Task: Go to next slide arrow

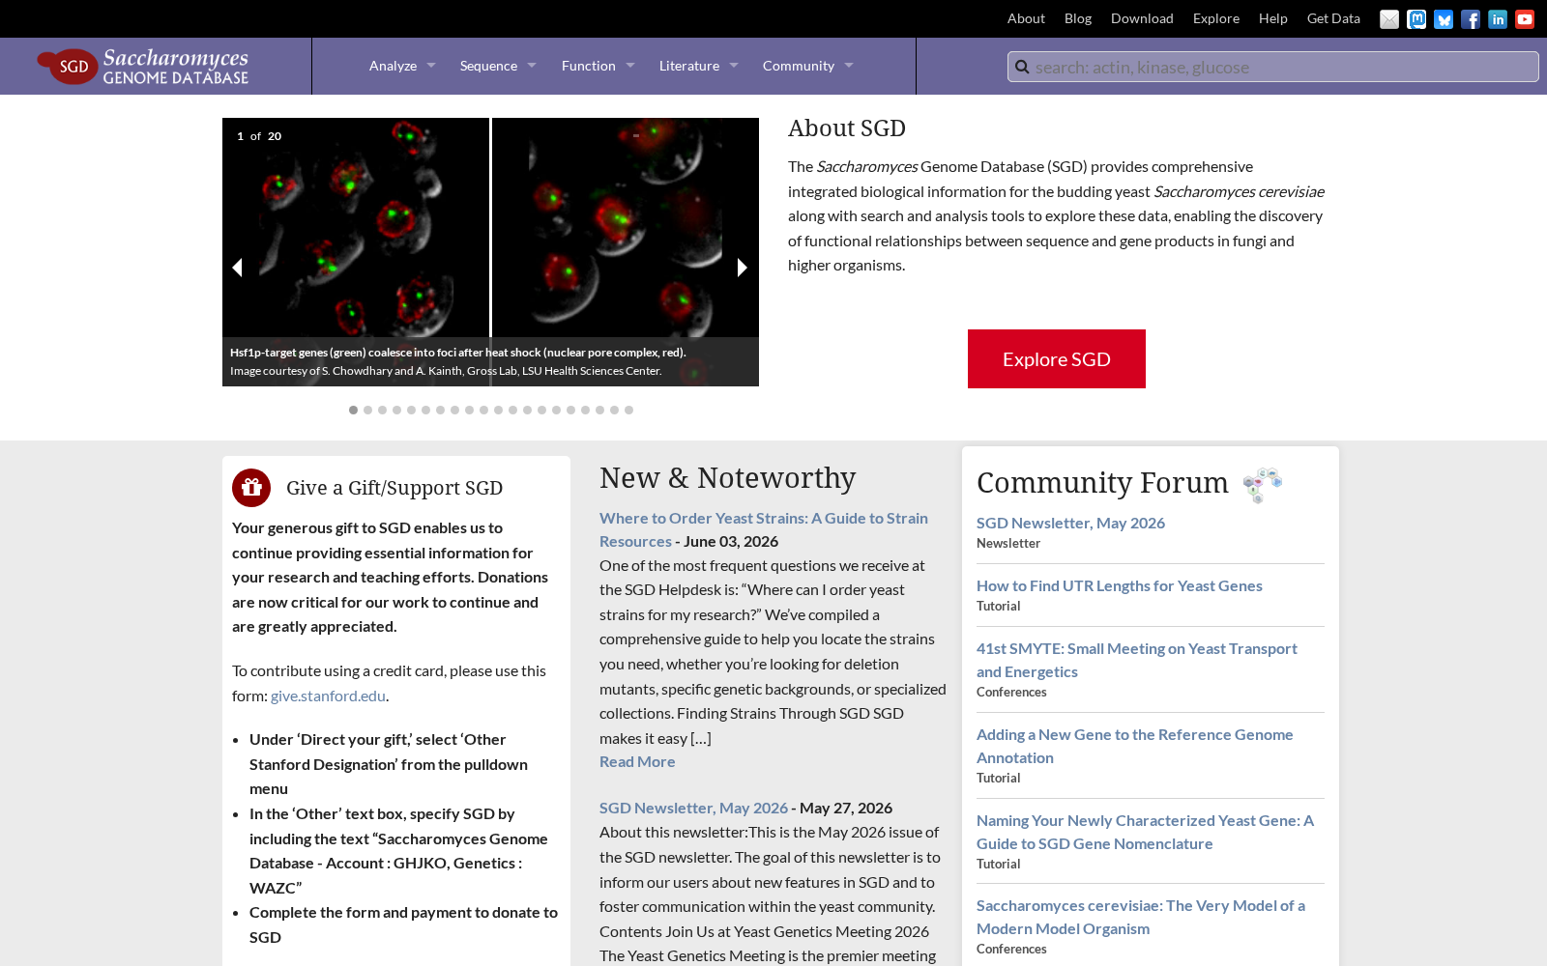Action: click(743, 268)
